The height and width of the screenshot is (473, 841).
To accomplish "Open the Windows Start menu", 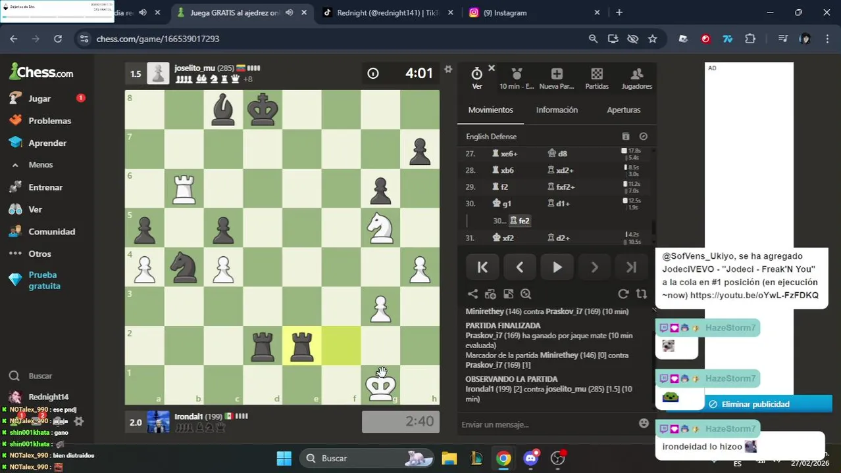I will click(x=284, y=458).
